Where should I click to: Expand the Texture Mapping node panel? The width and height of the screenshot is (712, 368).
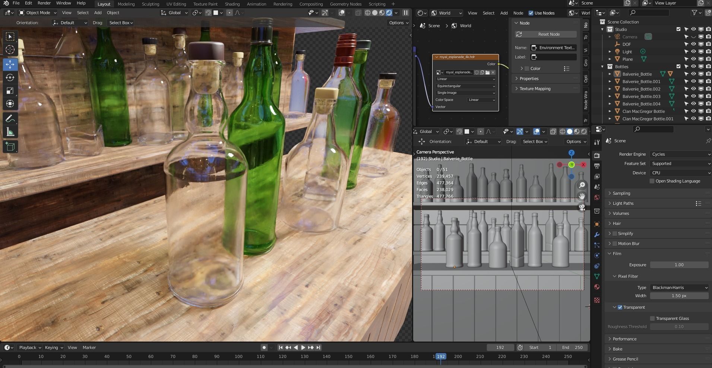coord(546,89)
